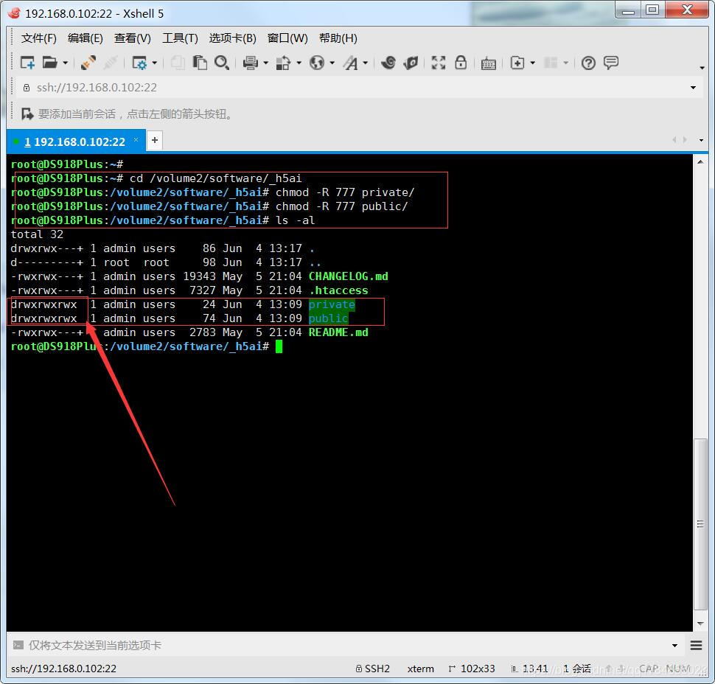715x684 pixels.
Task: Click the Full Screen toolbar icon
Action: 439,63
